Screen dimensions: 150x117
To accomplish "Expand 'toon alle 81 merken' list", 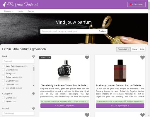I will (14, 88).
